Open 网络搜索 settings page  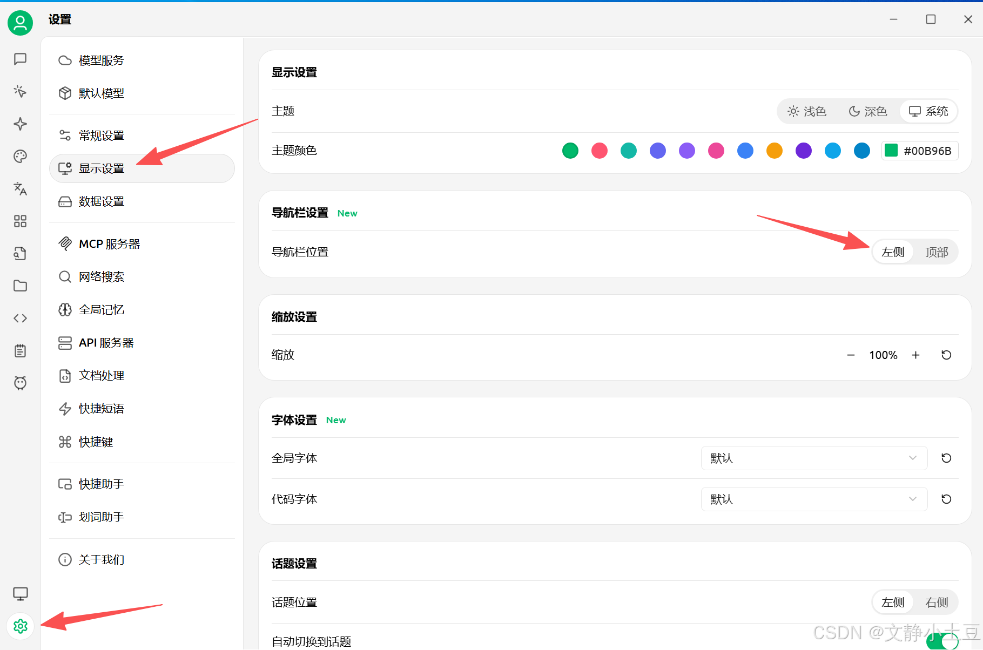(142, 277)
